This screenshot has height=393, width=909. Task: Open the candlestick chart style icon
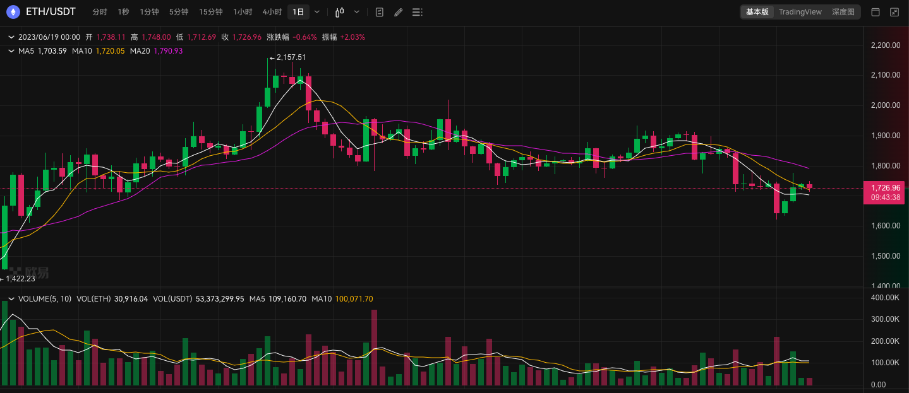click(340, 12)
